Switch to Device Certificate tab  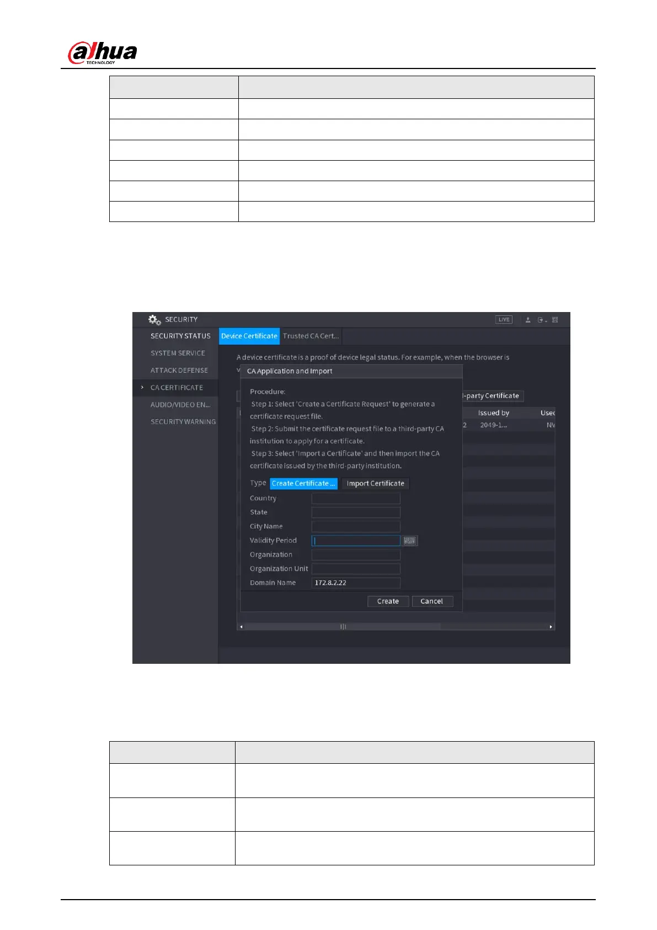click(249, 336)
